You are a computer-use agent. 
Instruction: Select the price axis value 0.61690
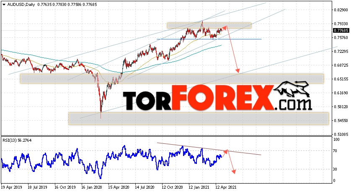point(341,93)
